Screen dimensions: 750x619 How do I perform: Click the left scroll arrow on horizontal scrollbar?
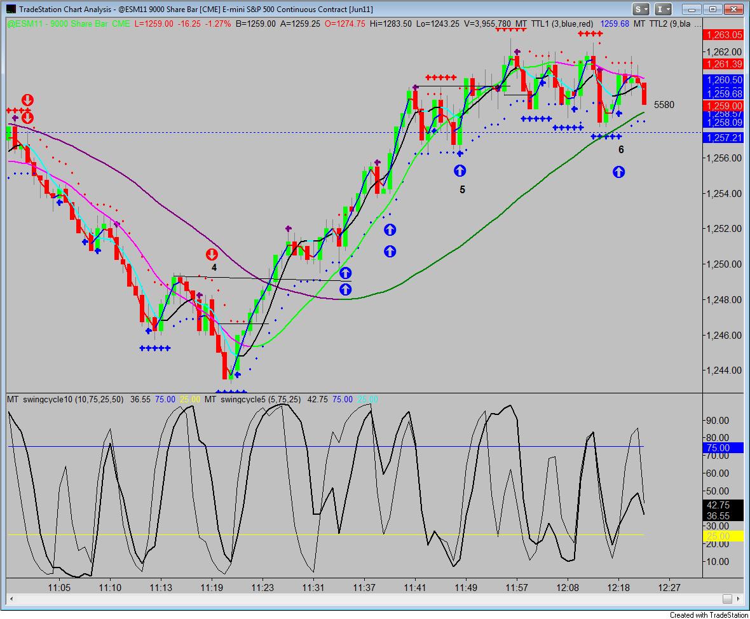pos(11,599)
